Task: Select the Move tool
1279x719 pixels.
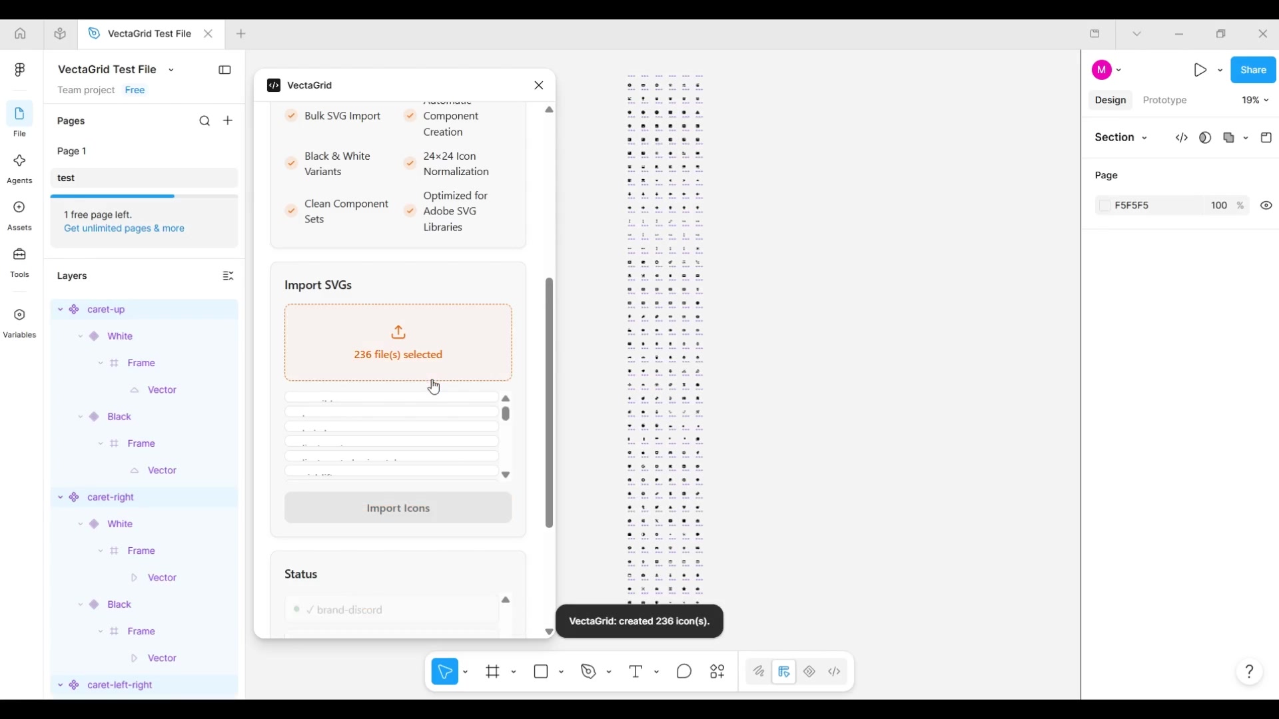Action: point(445,672)
